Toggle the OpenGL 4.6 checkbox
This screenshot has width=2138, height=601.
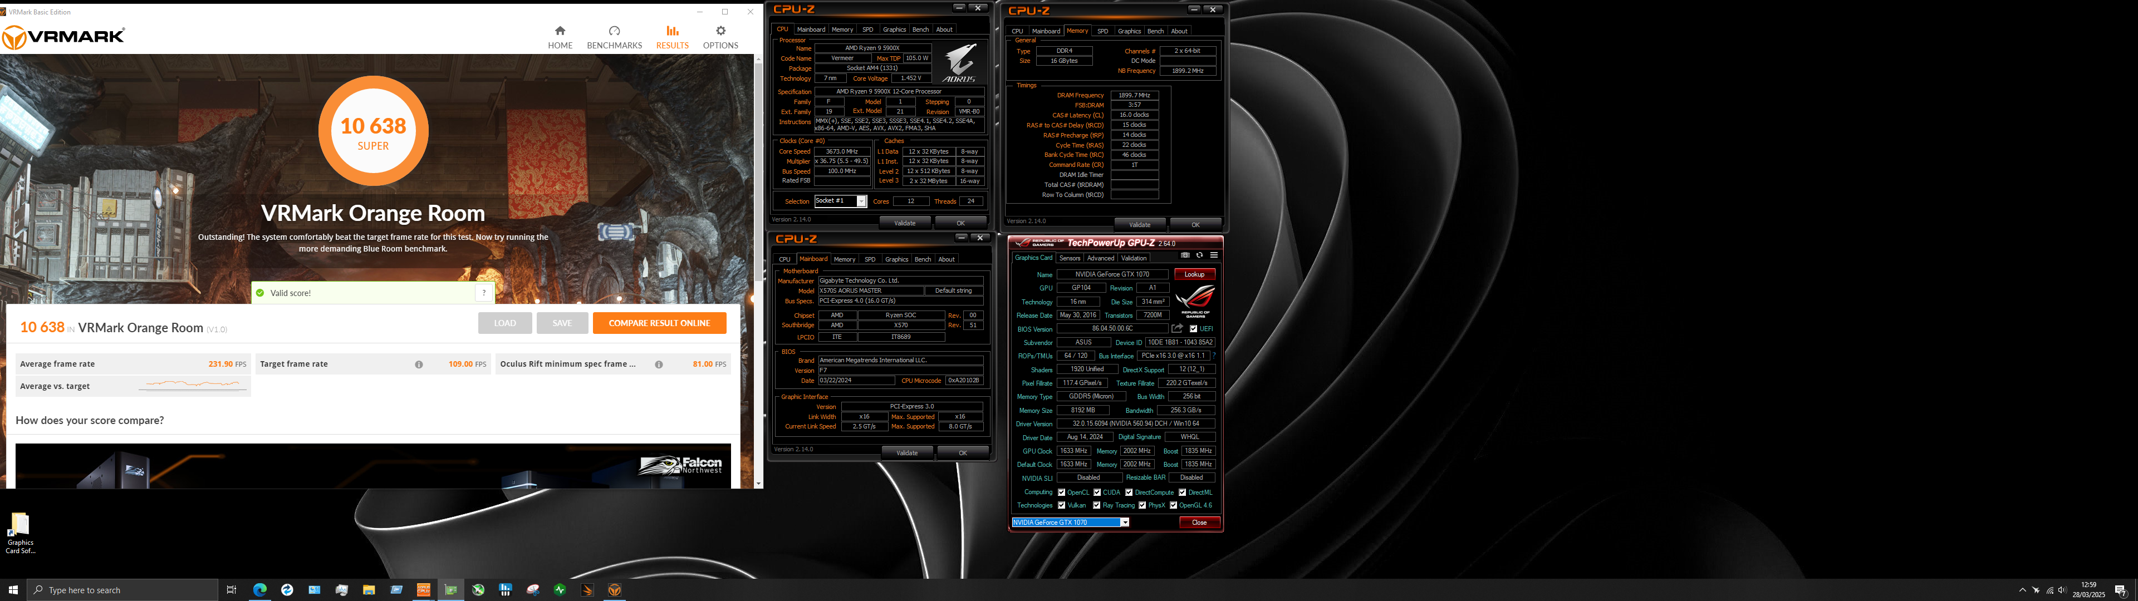[1174, 505]
